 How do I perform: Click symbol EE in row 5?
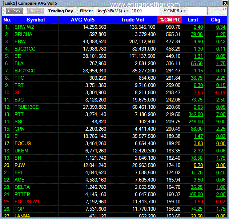point(18,56)
